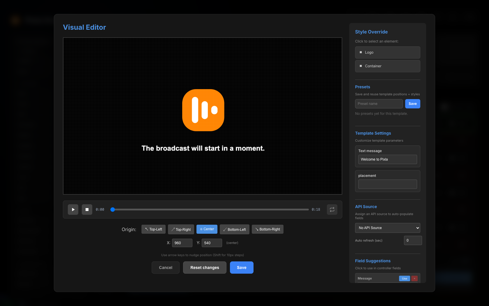Use the Message field suggestion
This screenshot has width=489, height=306.
tap(405, 279)
